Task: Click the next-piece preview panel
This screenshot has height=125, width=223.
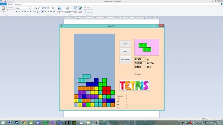Action: point(147,47)
